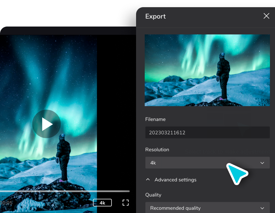Click the Filename label
Image resolution: width=275 pixels, height=213 pixels.
(155, 119)
